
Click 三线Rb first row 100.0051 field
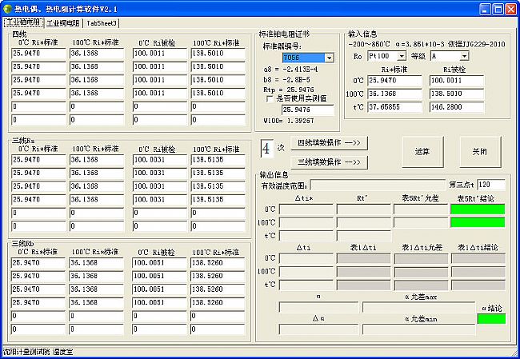point(159,263)
